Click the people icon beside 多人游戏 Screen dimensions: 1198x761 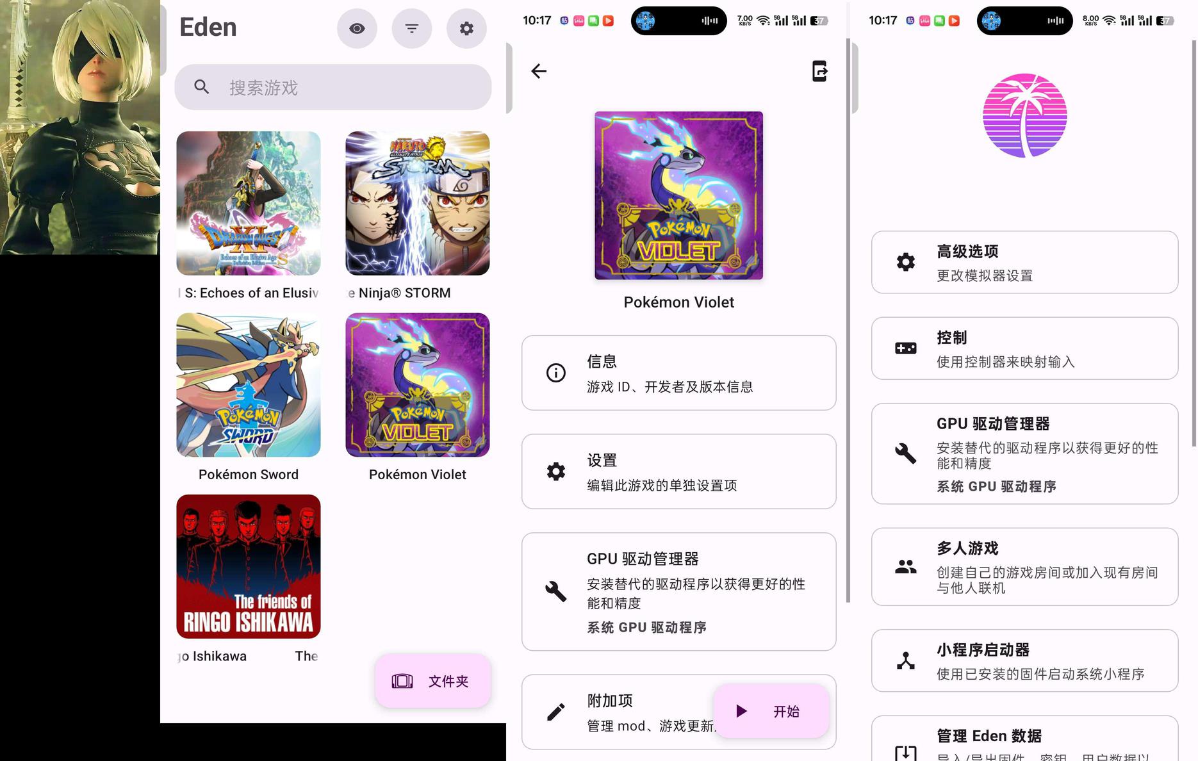pos(906,567)
